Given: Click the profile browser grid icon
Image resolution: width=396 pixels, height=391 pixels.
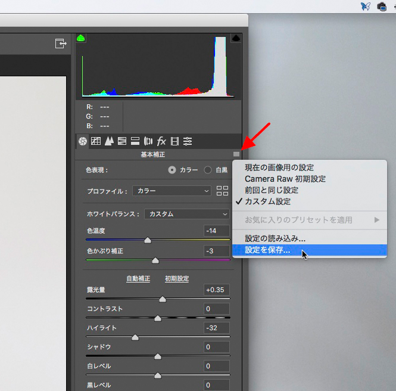Looking at the screenshot, I should 222,191.
